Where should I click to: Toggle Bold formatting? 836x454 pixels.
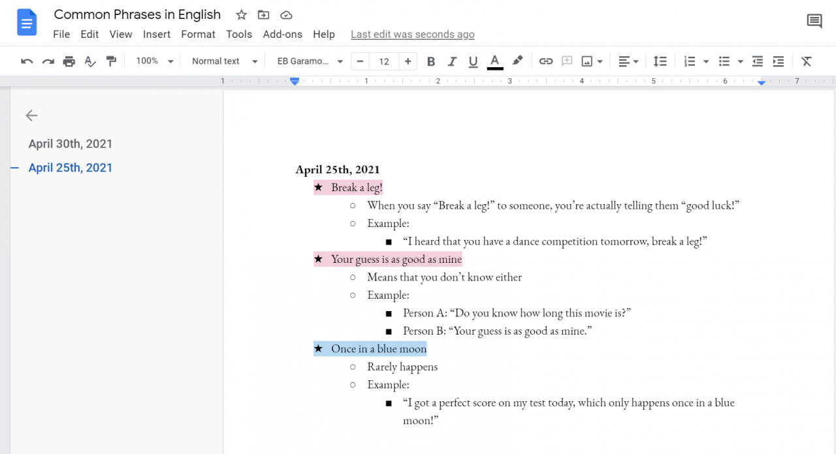coord(431,61)
